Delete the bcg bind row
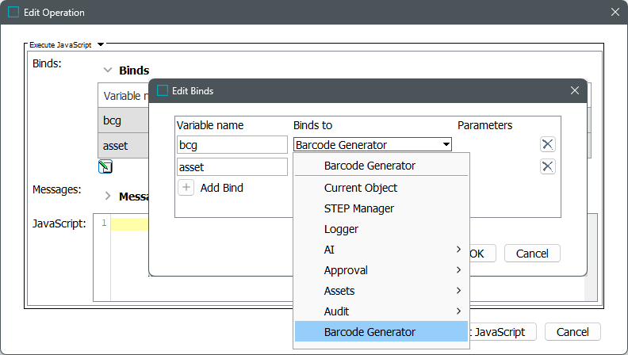The height and width of the screenshot is (355, 628). (x=547, y=144)
